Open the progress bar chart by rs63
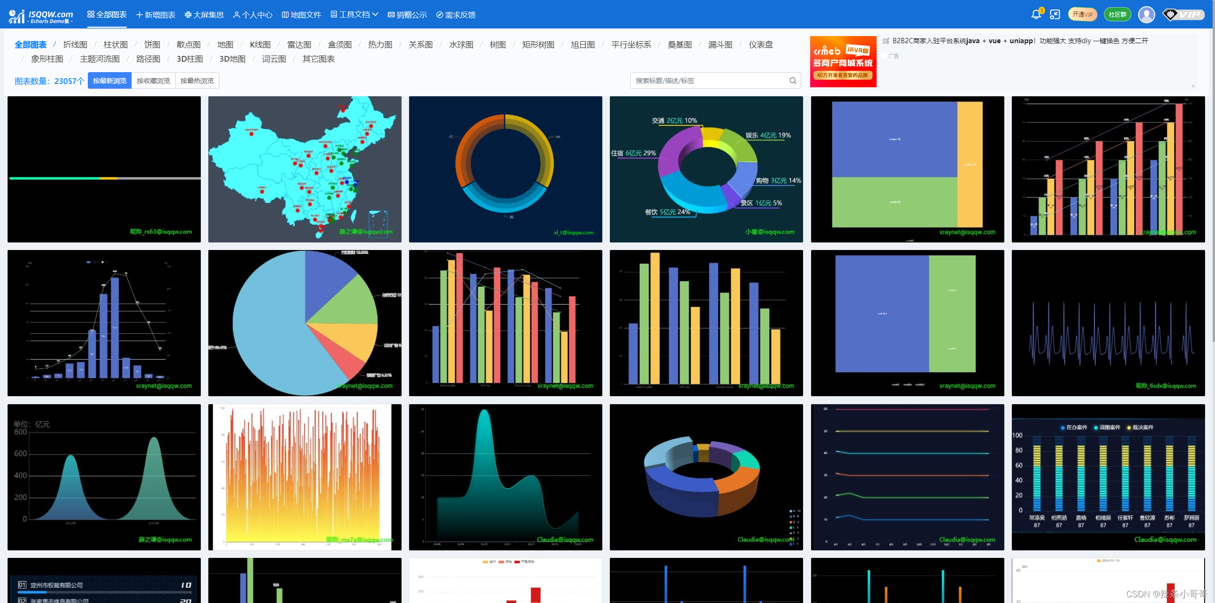This screenshot has height=603, width=1215. 104,169
